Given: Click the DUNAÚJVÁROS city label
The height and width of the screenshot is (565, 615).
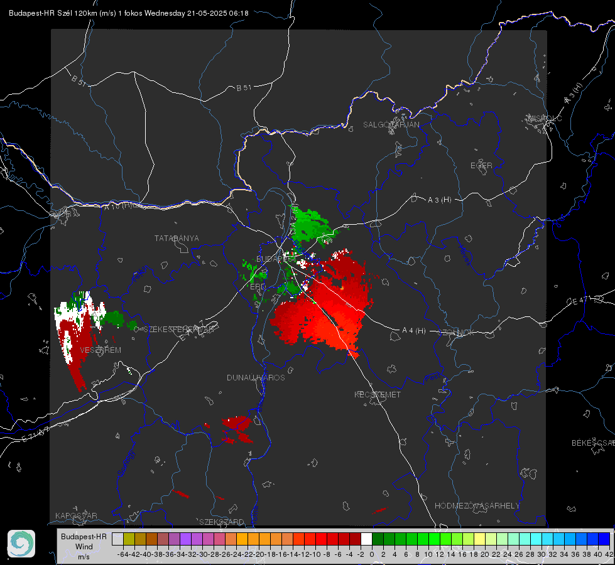Looking at the screenshot, I should point(256,377).
